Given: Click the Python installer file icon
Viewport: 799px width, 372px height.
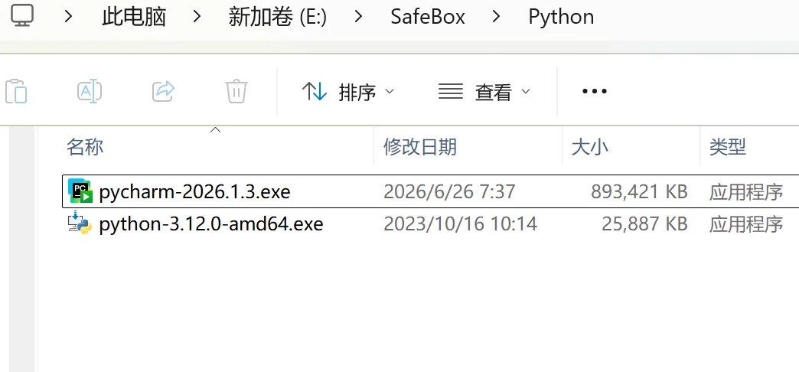Looking at the screenshot, I should click(80, 224).
